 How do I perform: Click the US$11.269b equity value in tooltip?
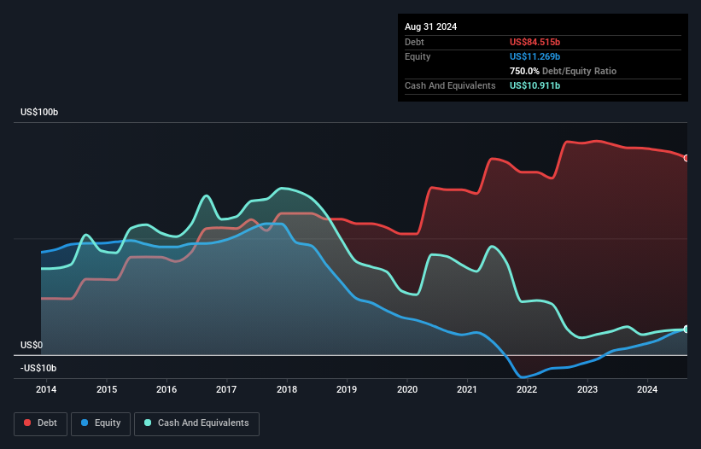coord(535,56)
